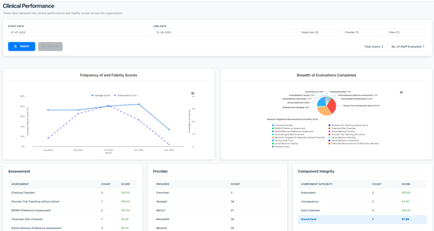The width and height of the screenshot is (434, 231).
Task: Click the Grand Total row label
Action: [x=309, y=220]
